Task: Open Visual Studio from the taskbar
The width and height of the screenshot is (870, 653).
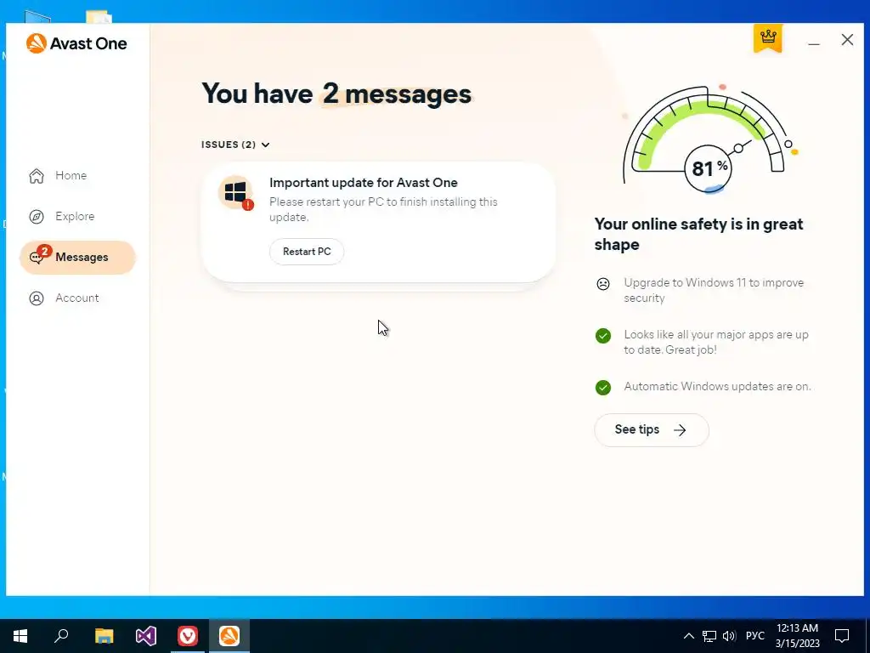Action: click(146, 636)
